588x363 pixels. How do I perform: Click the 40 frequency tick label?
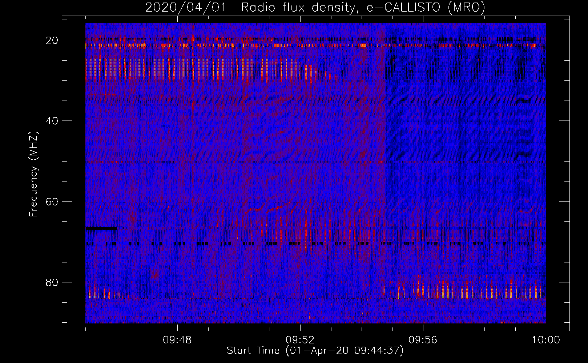tap(52, 121)
